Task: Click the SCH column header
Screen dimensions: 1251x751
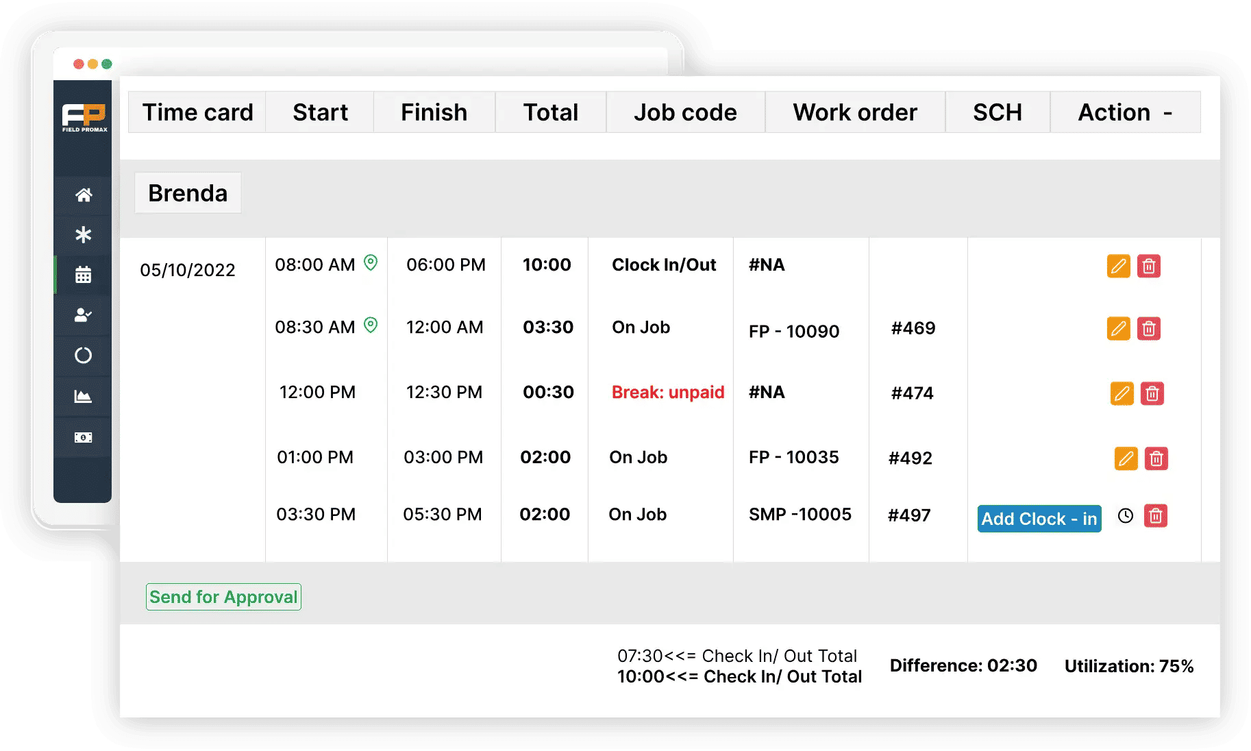Action: coord(998,112)
